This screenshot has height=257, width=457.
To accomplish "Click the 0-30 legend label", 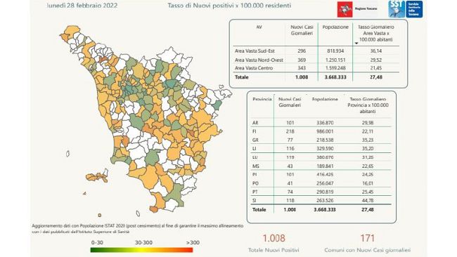I will pos(97,242).
